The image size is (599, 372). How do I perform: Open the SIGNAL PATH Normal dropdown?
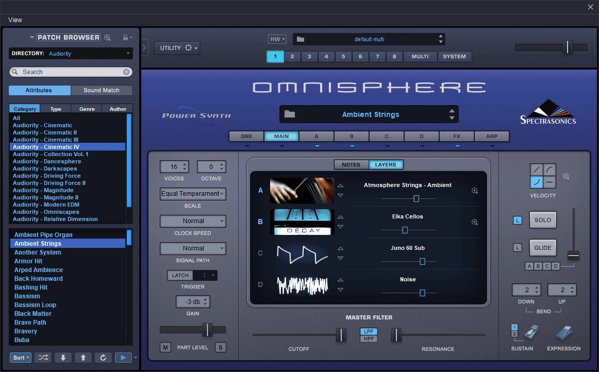(x=193, y=248)
